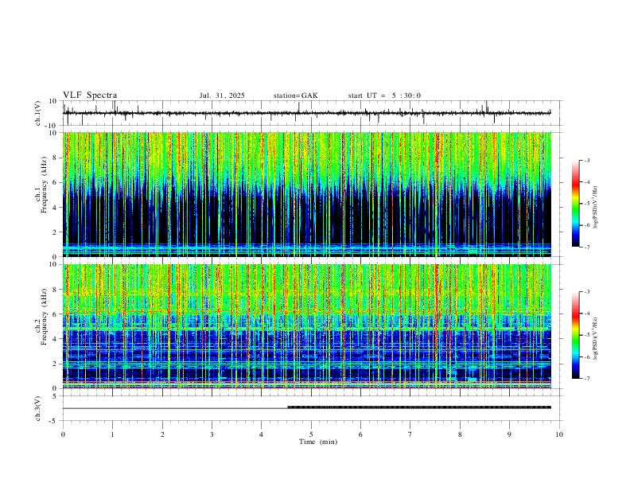
Task: Click time axis tick label "0"
Action: pos(63,434)
